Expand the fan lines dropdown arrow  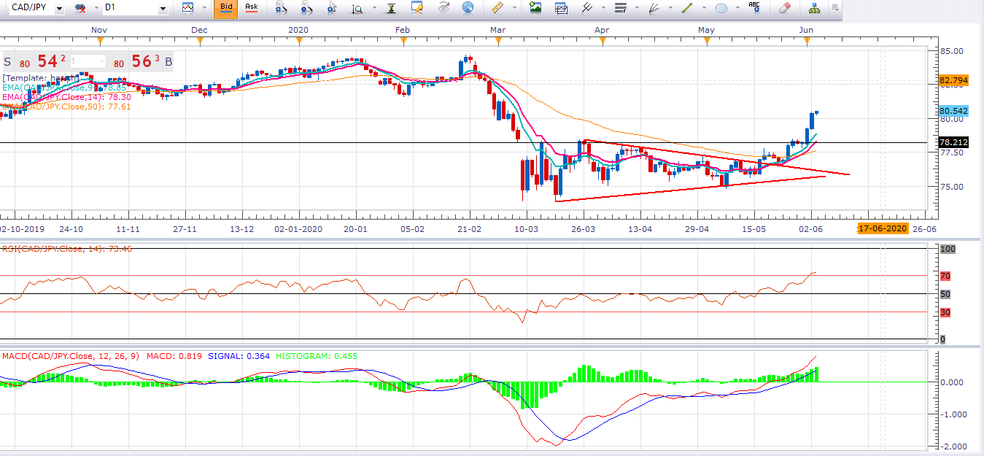670,9
